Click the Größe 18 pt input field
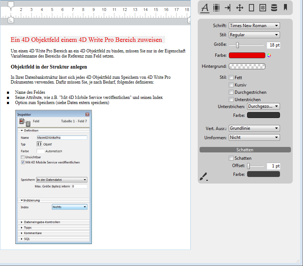 tap(273, 45)
